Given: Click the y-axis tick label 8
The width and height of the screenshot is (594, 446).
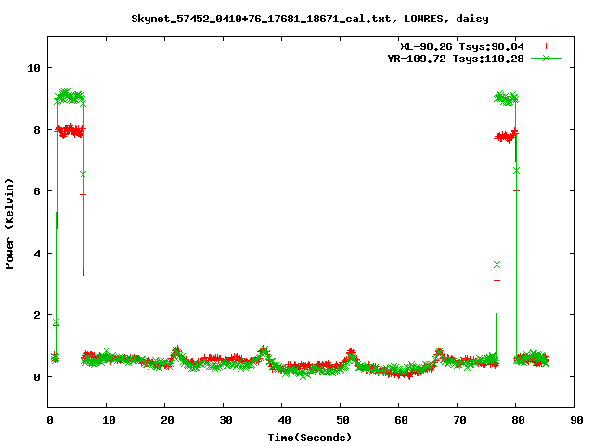Looking at the screenshot, I should (37, 130).
